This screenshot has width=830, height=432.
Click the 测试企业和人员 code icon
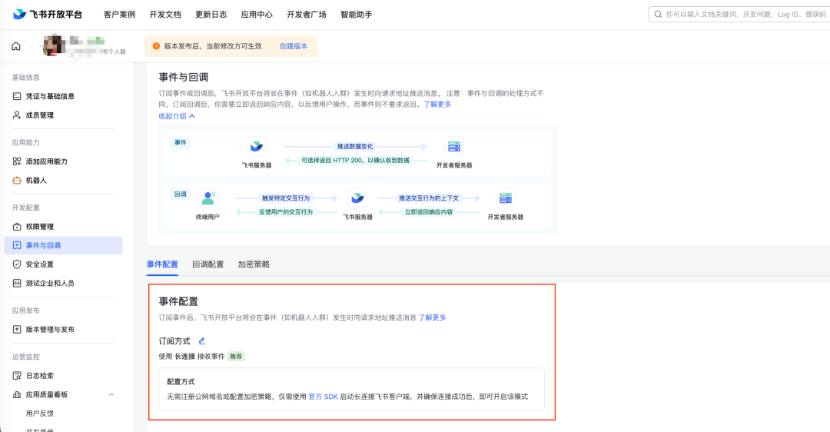(x=17, y=283)
